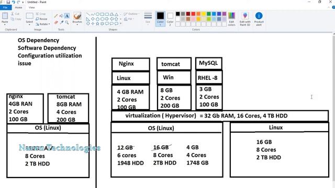Choose the Right arrow shape

pos(107,19)
